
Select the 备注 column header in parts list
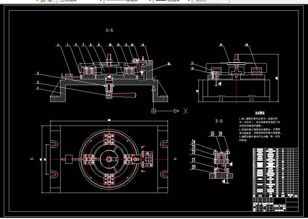[x=296, y=196]
